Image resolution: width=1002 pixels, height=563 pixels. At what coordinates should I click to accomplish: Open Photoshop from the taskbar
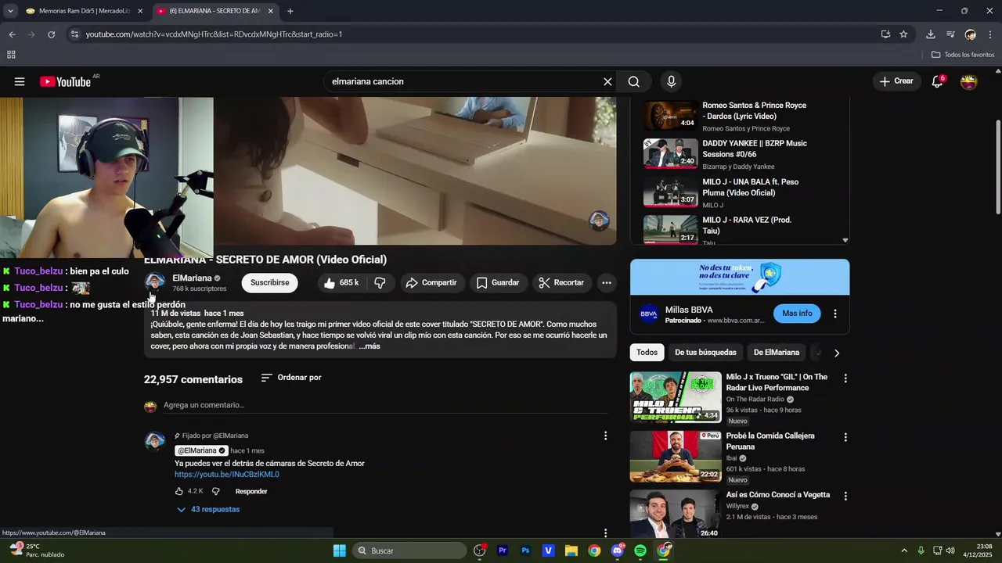[525, 550]
